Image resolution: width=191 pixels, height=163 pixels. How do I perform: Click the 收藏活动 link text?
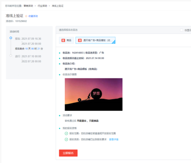click(33, 16)
